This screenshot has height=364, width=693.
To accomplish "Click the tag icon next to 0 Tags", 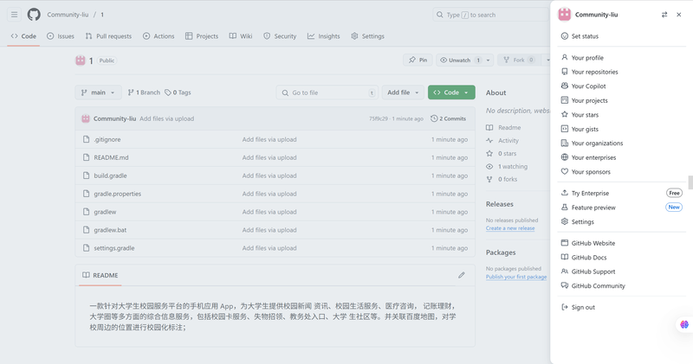I will [x=168, y=93].
